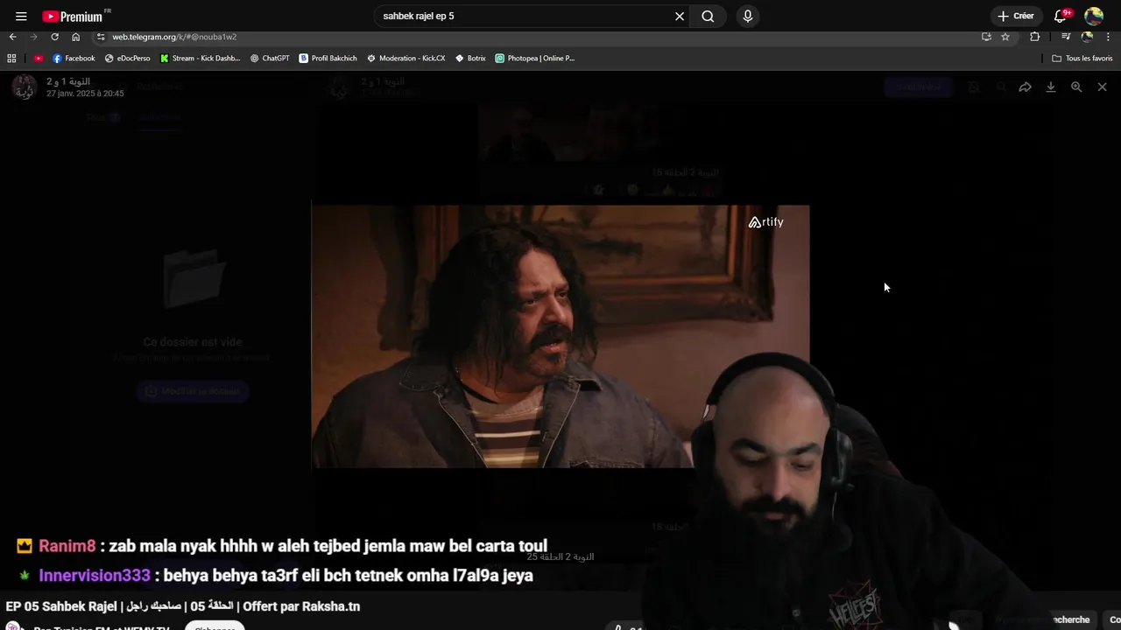Open the Profil Bakchich bookmark
The image size is (1121, 630).
tap(328, 58)
